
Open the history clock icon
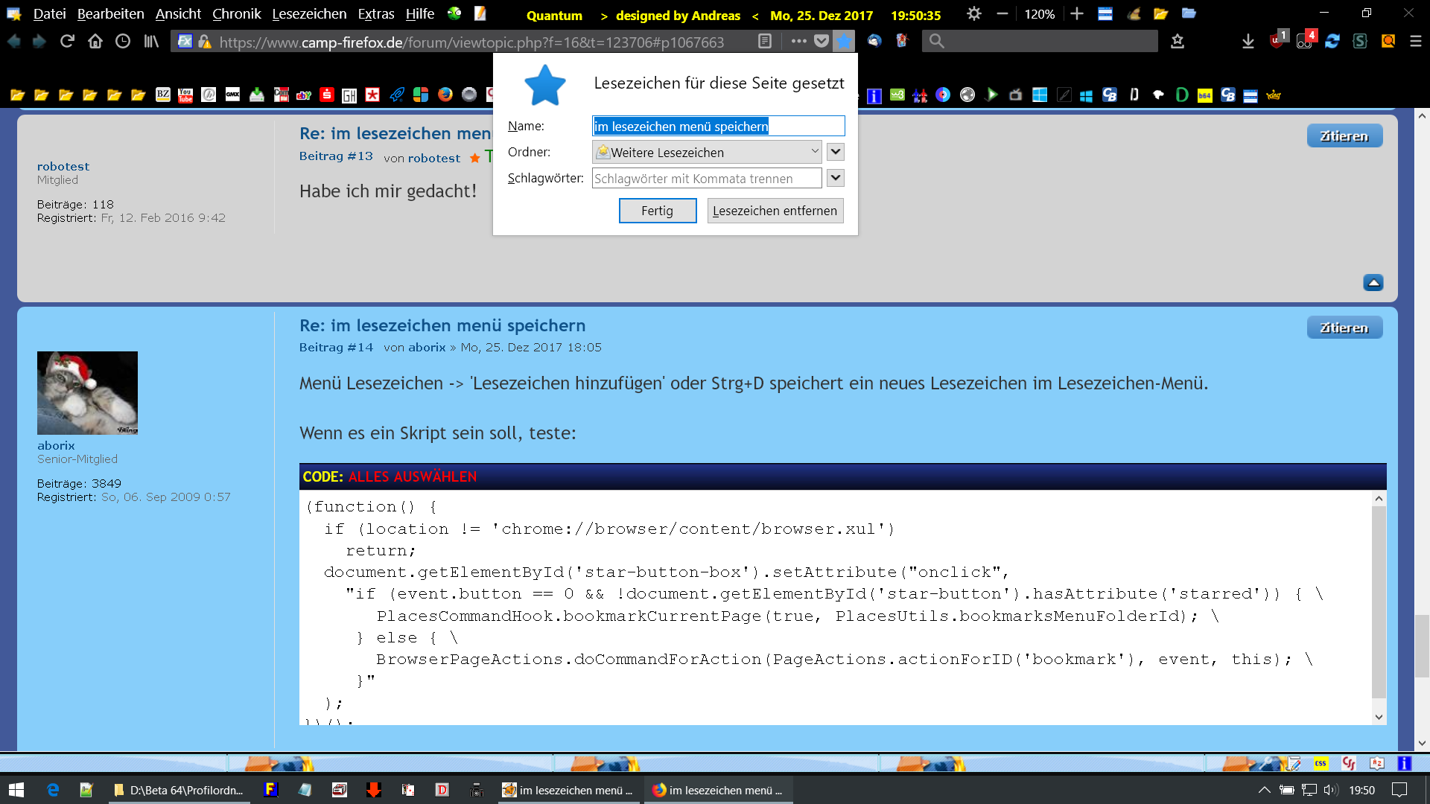point(123,42)
